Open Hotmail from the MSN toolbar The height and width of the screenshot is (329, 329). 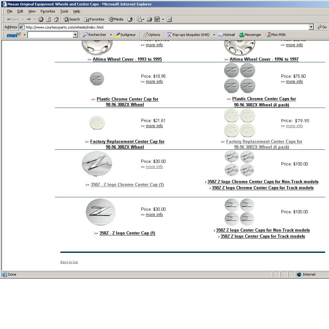[x=227, y=35]
